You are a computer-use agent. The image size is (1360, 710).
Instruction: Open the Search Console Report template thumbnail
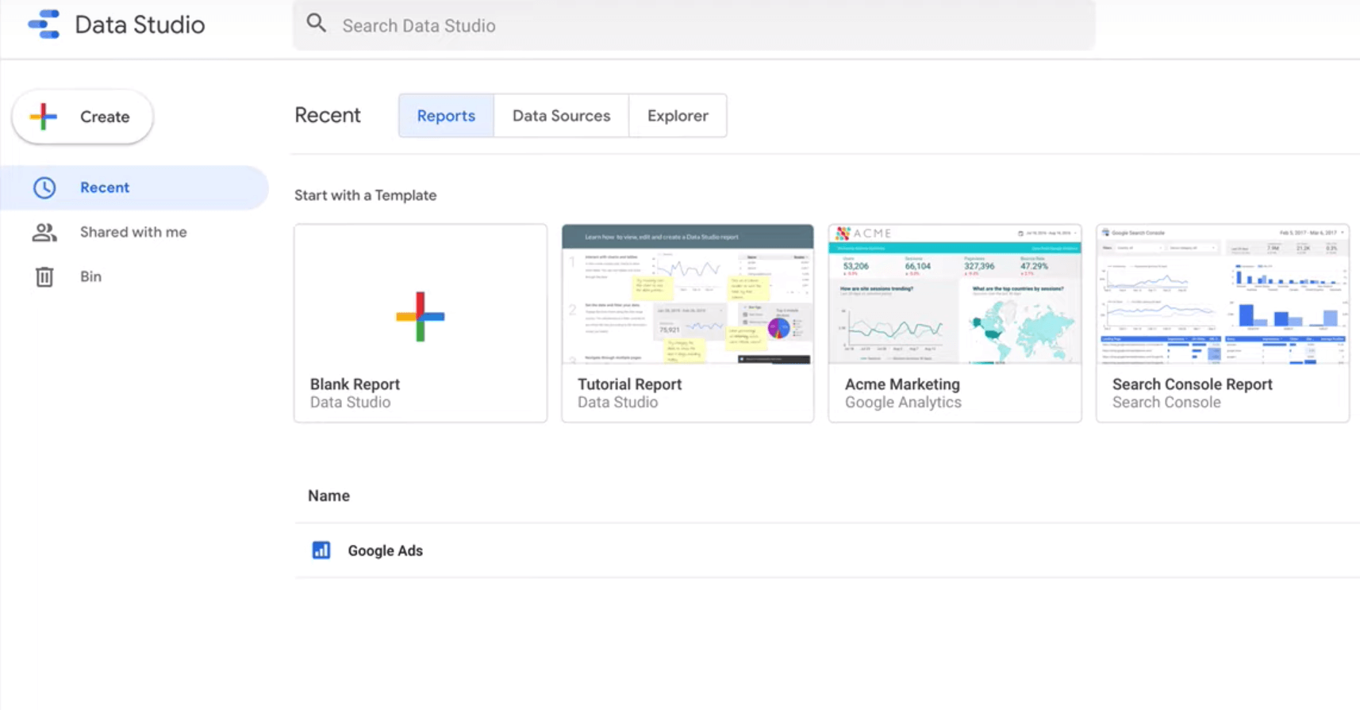[1223, 294]
